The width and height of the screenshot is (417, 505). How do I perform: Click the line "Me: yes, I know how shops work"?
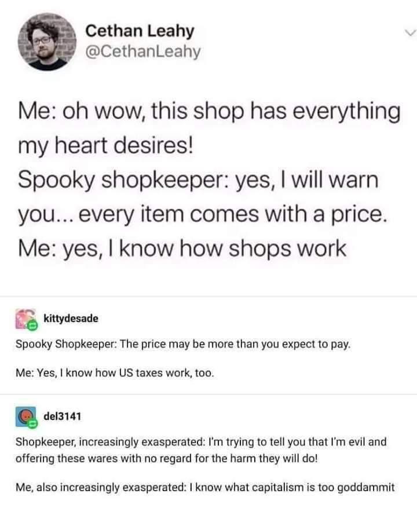click(182, 249)
